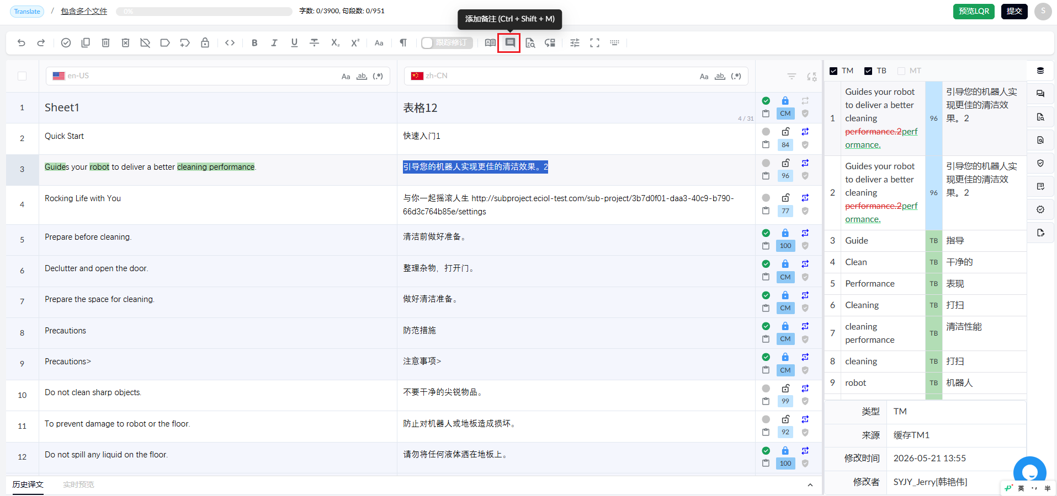Click the Translate badge

27,11
